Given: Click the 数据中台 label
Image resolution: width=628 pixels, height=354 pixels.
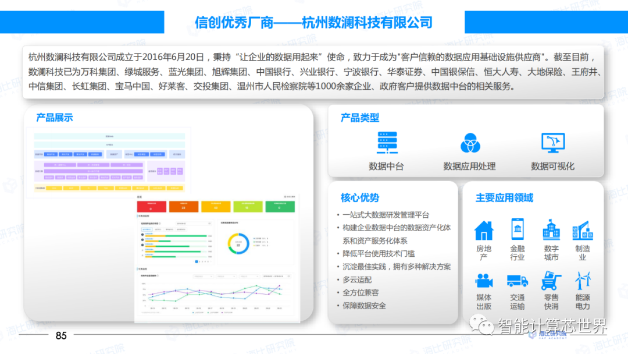Looking at the screenshot, I should (386, 167).
